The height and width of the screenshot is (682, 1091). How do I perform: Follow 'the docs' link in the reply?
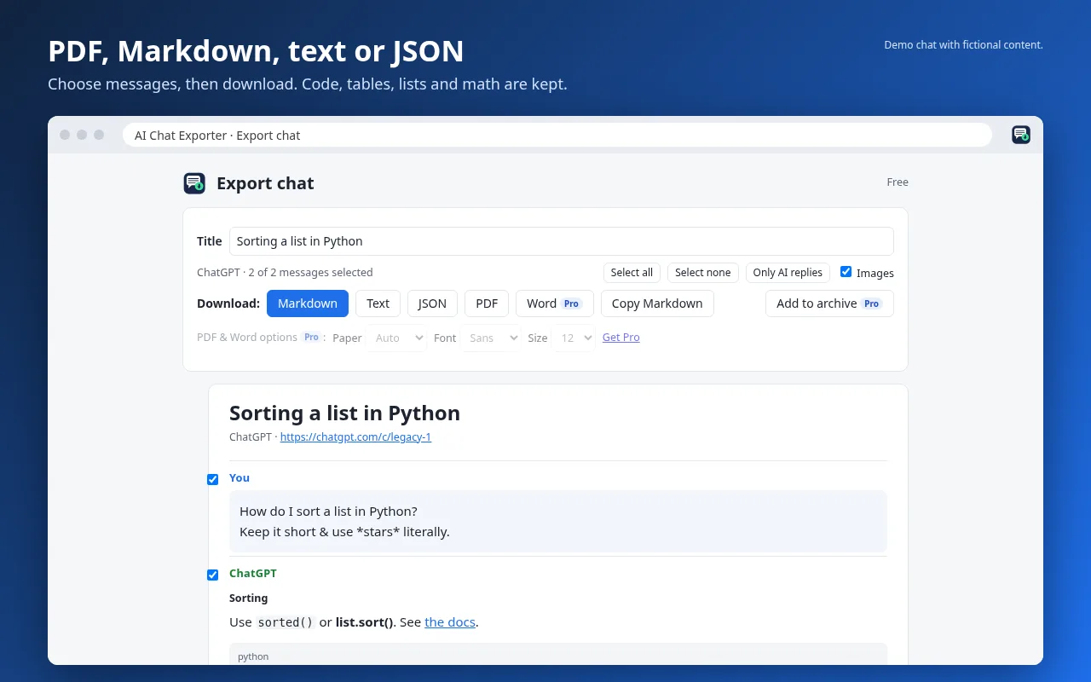[450, 622]
